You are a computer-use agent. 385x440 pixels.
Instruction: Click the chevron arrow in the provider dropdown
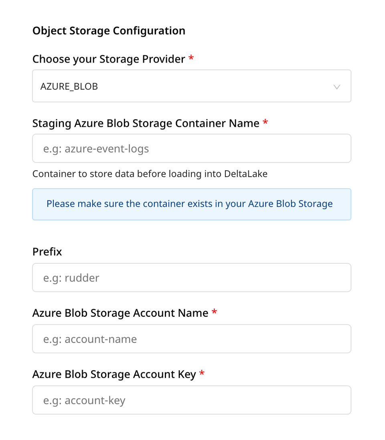click(x=337, y=87)
